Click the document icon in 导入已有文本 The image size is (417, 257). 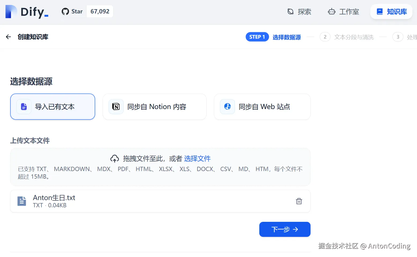pos(24,107)
